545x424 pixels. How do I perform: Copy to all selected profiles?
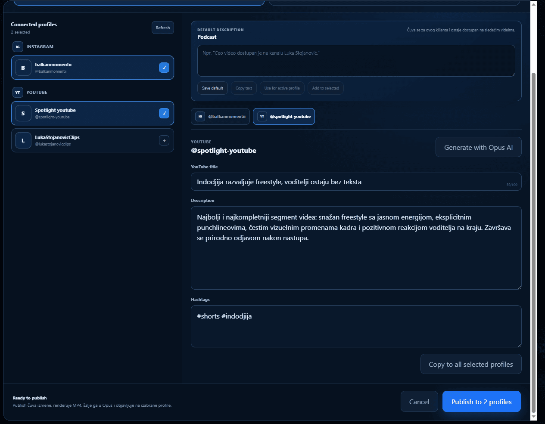click(471, 364)
